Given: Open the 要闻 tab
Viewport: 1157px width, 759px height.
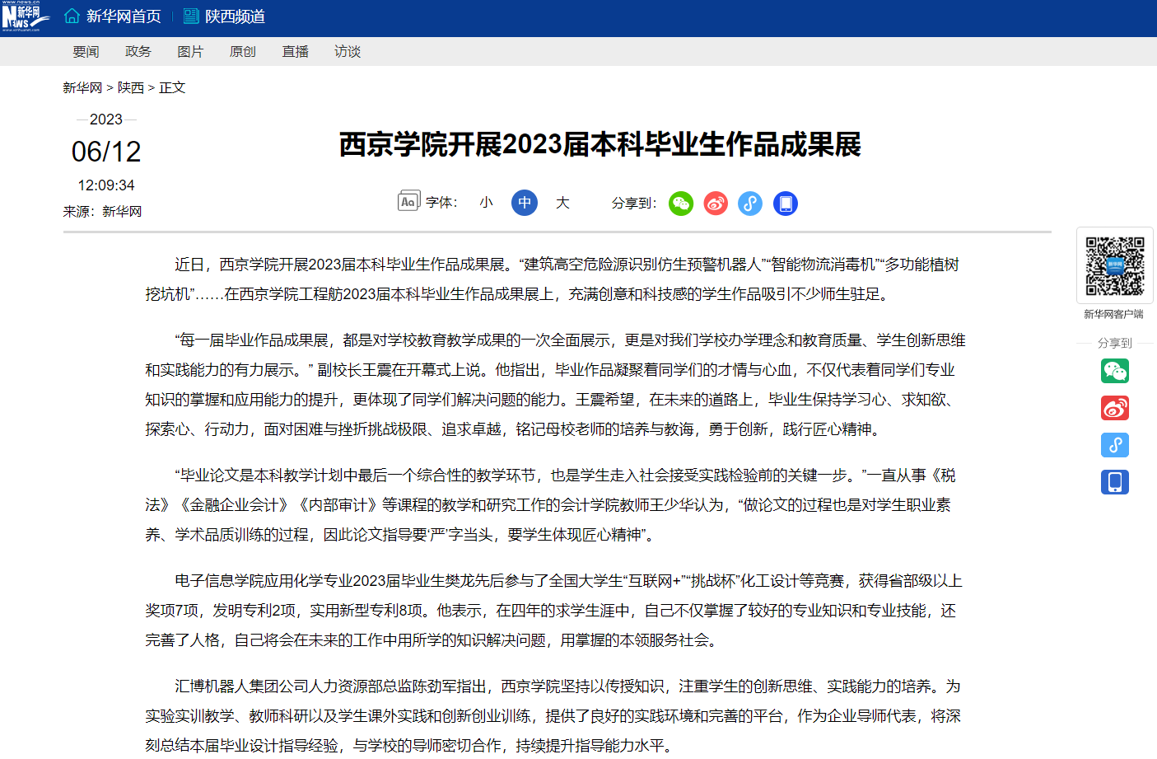Looking at the screenshot, I should pyautogui.click(x=86, y=51).
